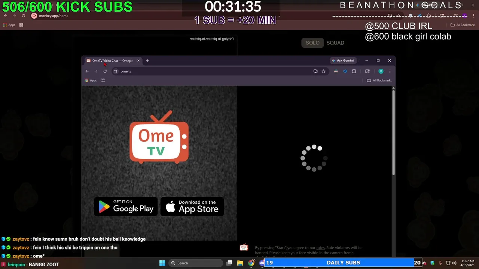Image resolution: width=479 pixels, height=269 pixels.
Task: Open the Windows Start menu
Action: 162,263
